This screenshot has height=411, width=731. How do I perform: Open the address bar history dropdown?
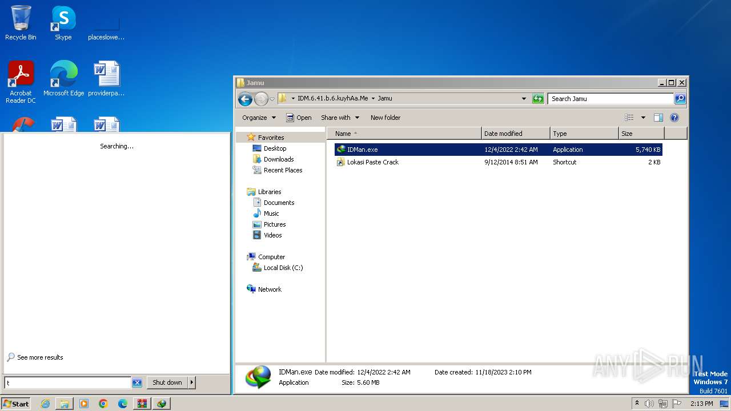point(524,99)
